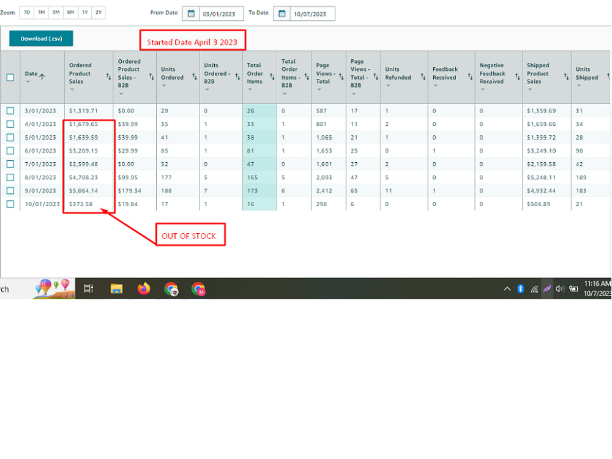Screen dimensions: 612x459
Task: Set zoom range to 2Y
Action: (99, 12)
